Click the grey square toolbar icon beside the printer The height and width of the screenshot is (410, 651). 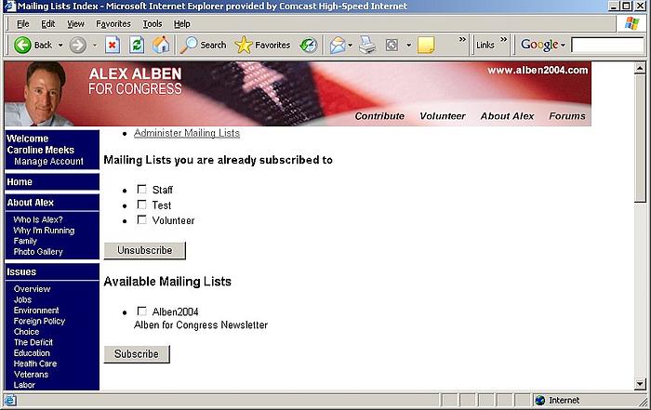click(392, 45)
